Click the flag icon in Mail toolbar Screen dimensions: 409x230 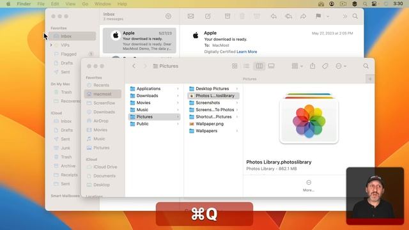pyautogui.click(x=318, y=16)
